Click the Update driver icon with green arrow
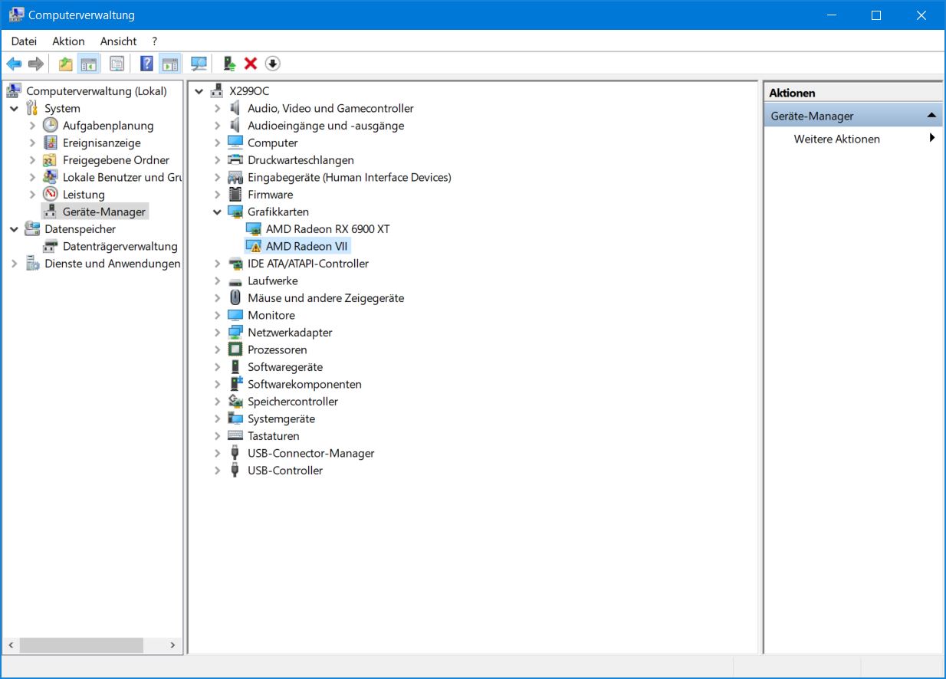This screenshot has height=679, width=946. pos(228,64)
